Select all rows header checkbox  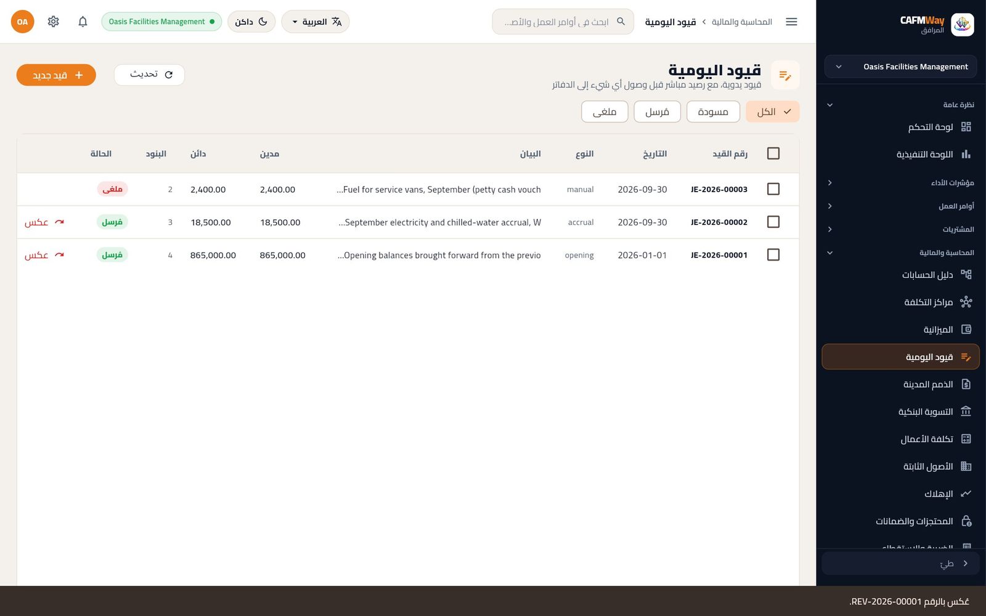(x=773, y=153)
